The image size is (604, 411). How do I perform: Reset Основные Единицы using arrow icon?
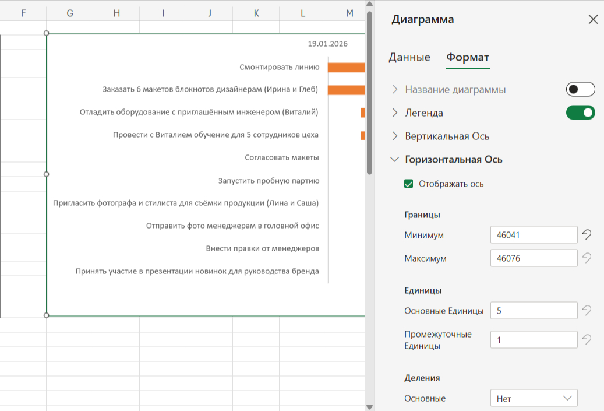[x=587, y=310]
